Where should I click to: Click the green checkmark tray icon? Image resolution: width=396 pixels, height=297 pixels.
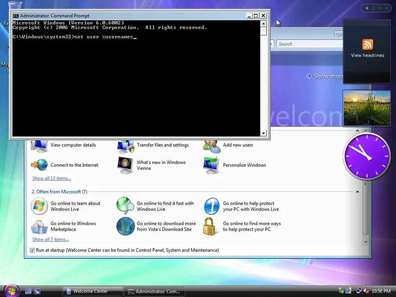341,291
